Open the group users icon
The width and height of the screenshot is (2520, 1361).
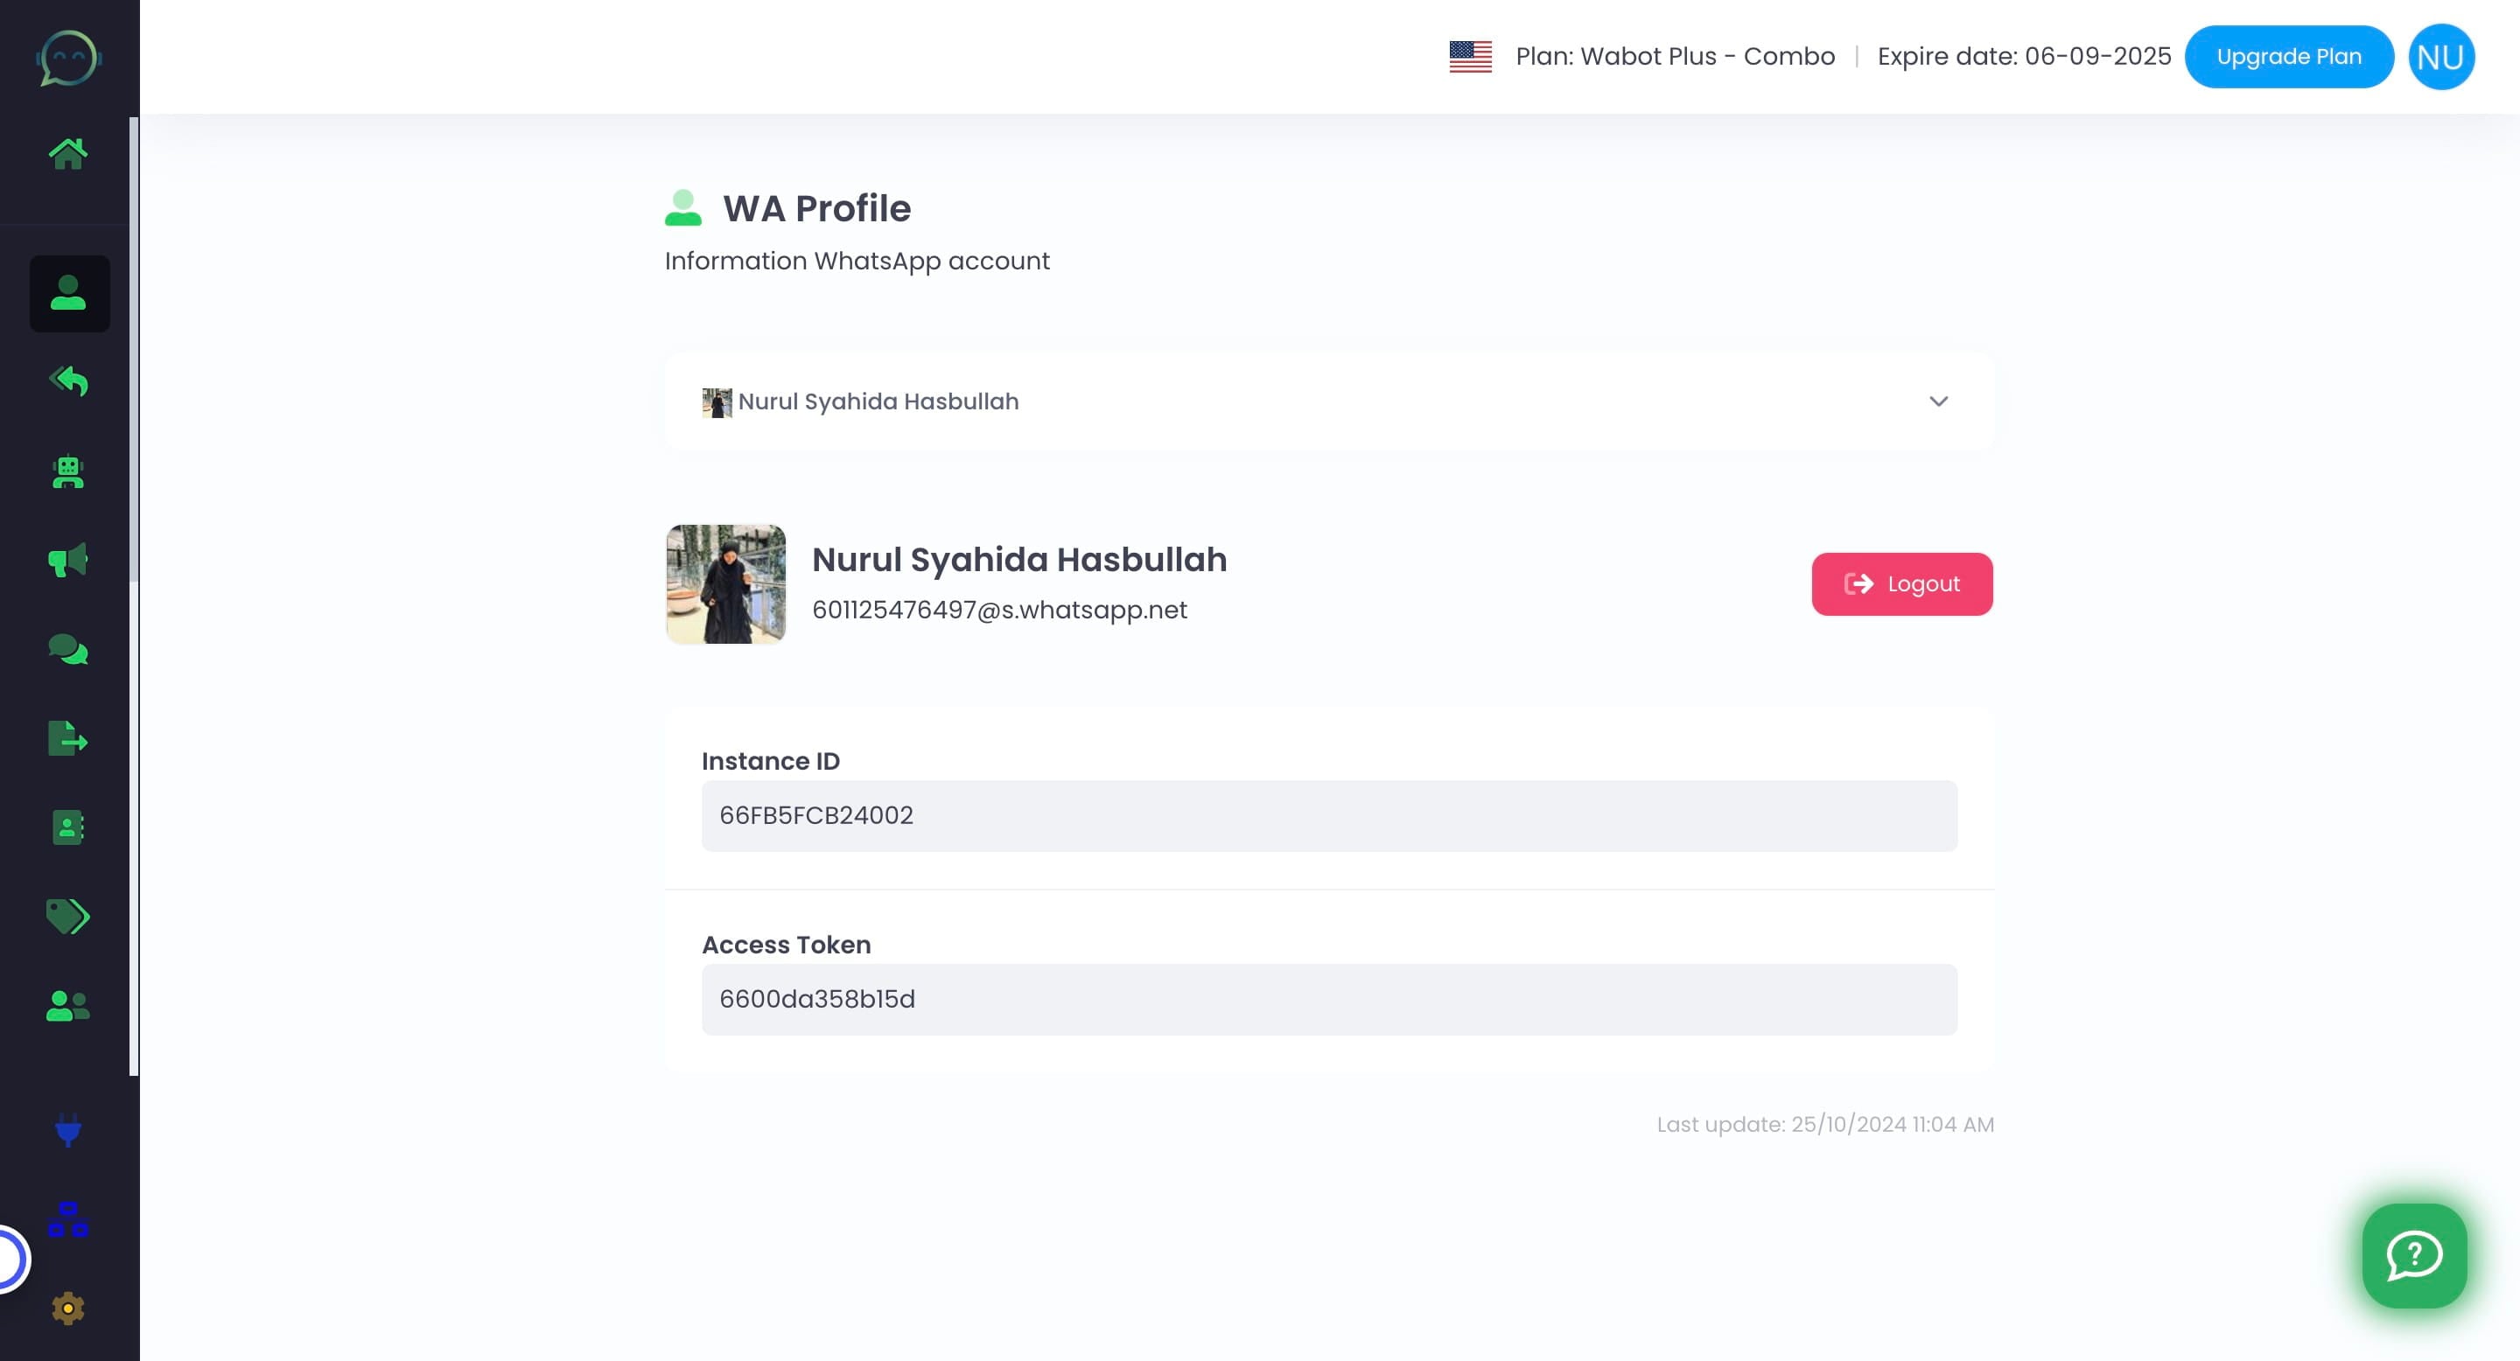(67, 1005)
